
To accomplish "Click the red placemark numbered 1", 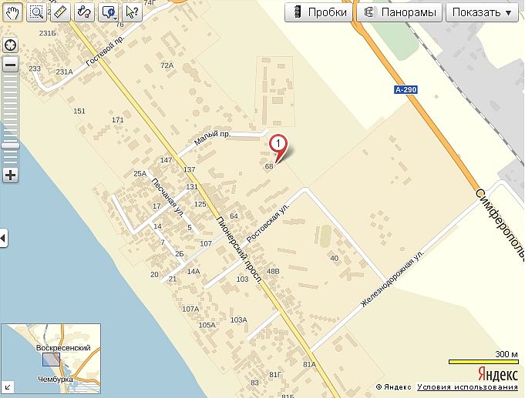I will [x=278, y=147].
